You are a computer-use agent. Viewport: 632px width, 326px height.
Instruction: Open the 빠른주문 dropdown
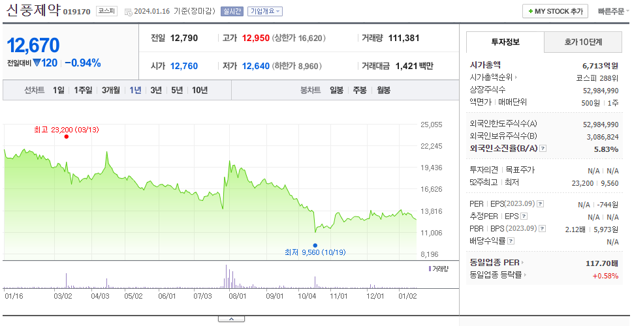point(614,11)
